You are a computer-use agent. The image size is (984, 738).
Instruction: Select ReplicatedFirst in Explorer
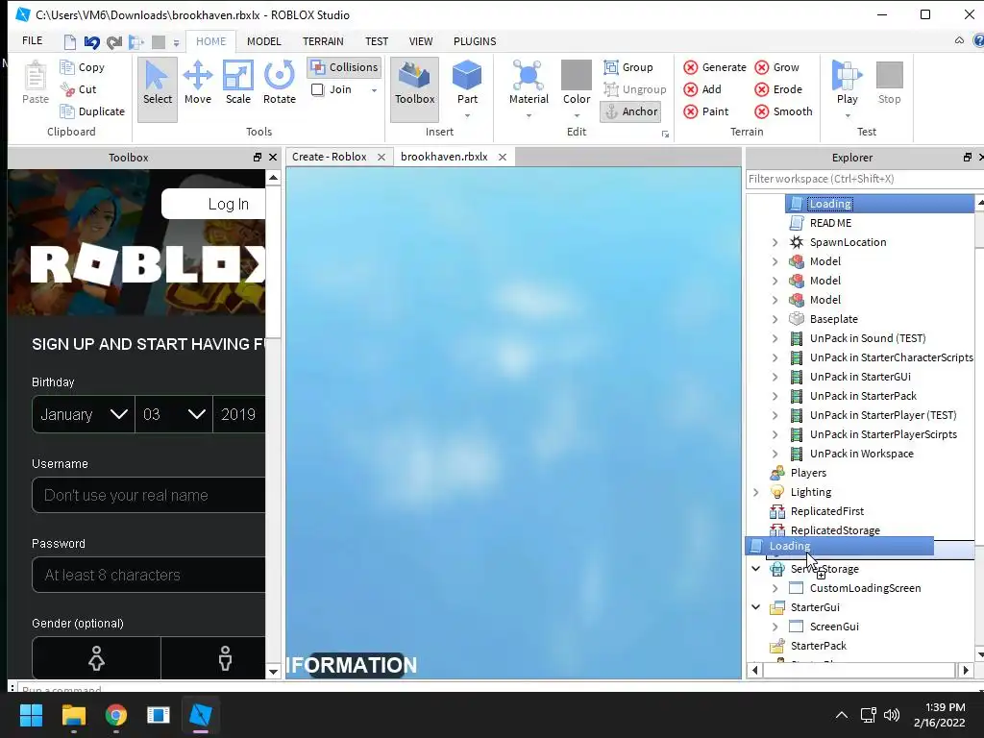[x=827, y=511]
